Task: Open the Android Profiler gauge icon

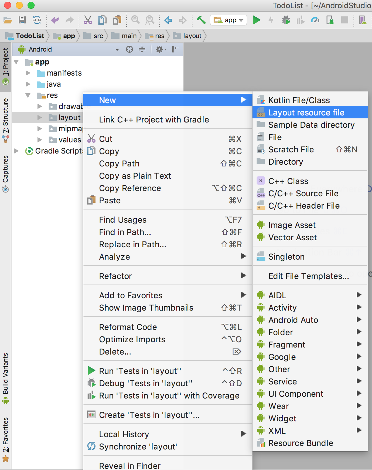Action: point(315,20)
